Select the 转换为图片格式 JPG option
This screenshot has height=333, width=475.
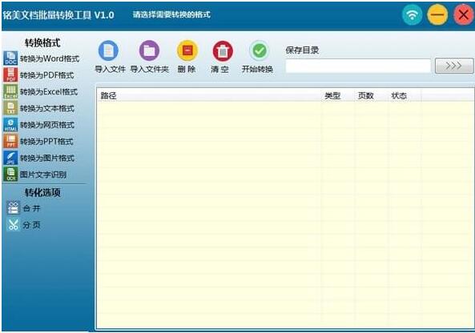pos(39,158)
